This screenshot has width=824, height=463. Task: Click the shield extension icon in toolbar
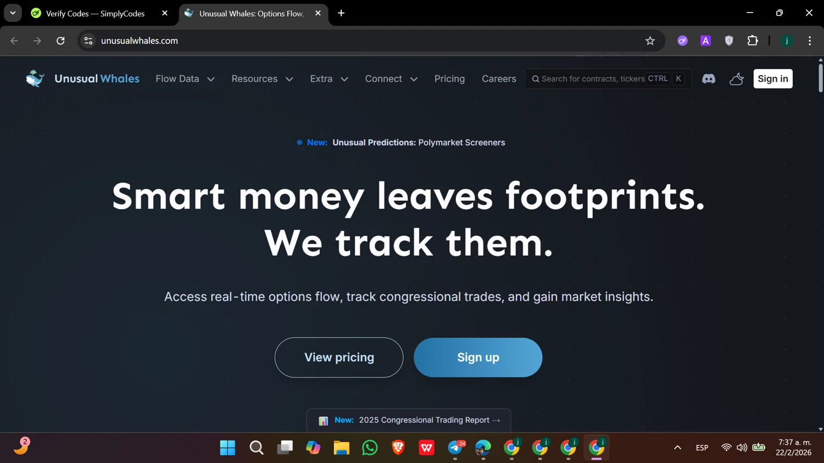pyautogui.click(x=729, y=41)
